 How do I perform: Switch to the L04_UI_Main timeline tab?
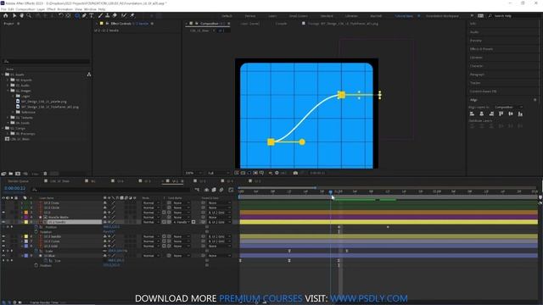59,181
